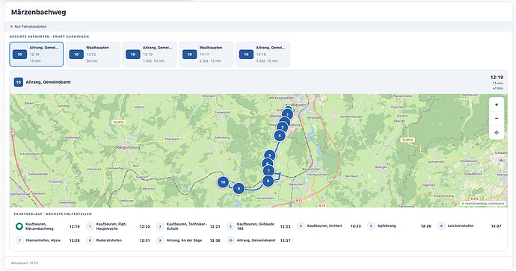This screenshot has height=271, width=516.
Task: Click the 'Märzenbachweg' page heading
Action: pyautogui.click(x=38, y=12)
